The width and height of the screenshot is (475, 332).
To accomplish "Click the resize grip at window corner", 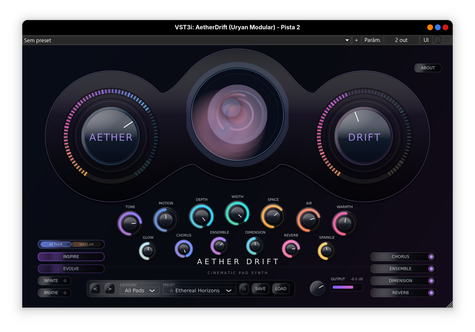I will click(449, 304).
